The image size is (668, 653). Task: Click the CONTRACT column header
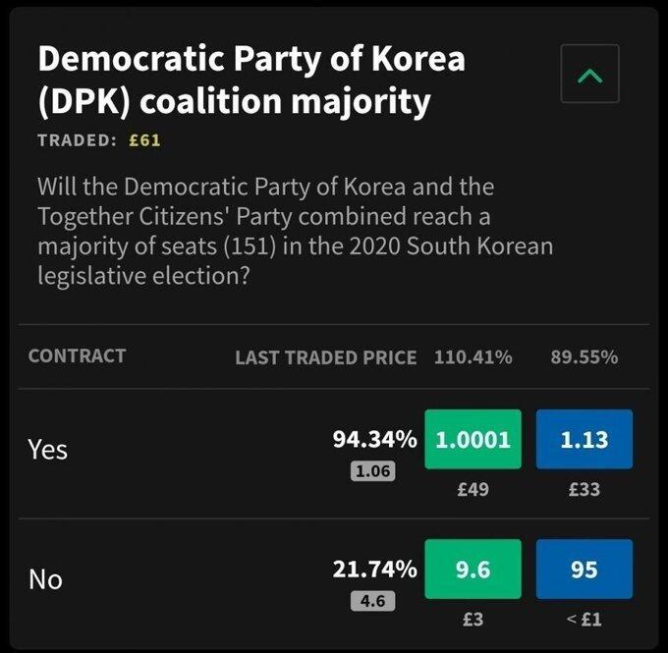77,356
